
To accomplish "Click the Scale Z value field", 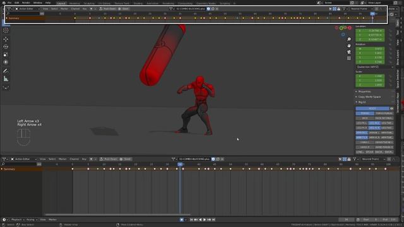I will click(371, 84).
